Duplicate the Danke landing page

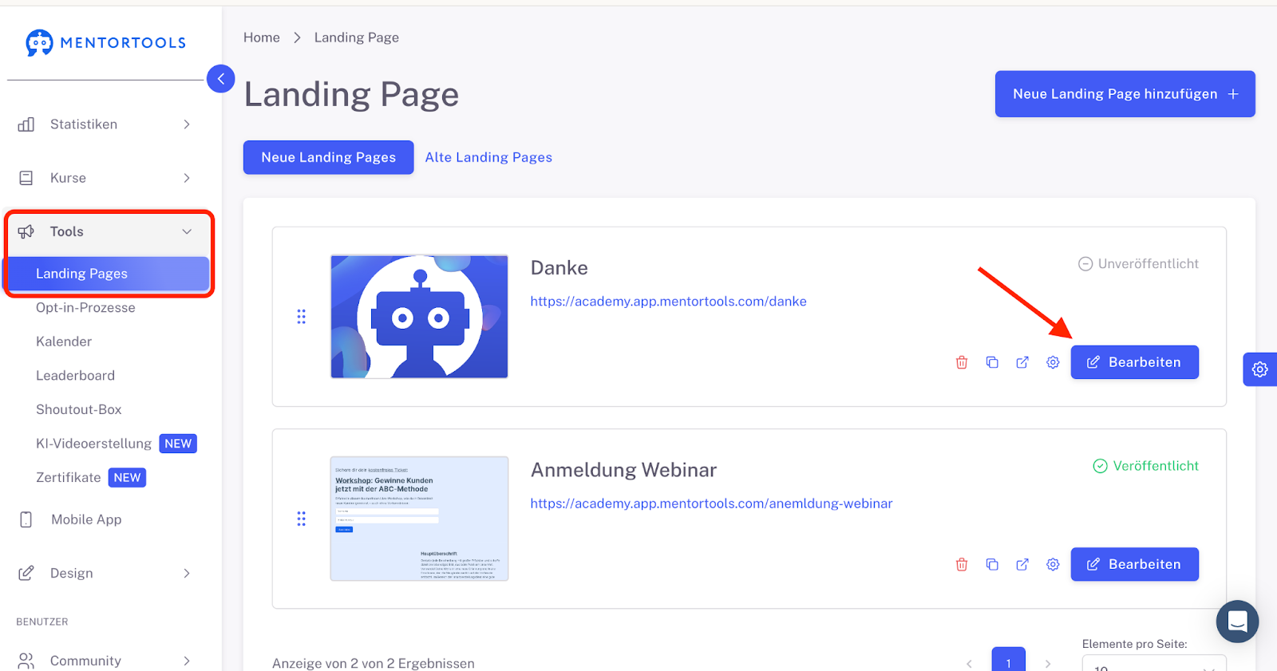click(992, 362)
